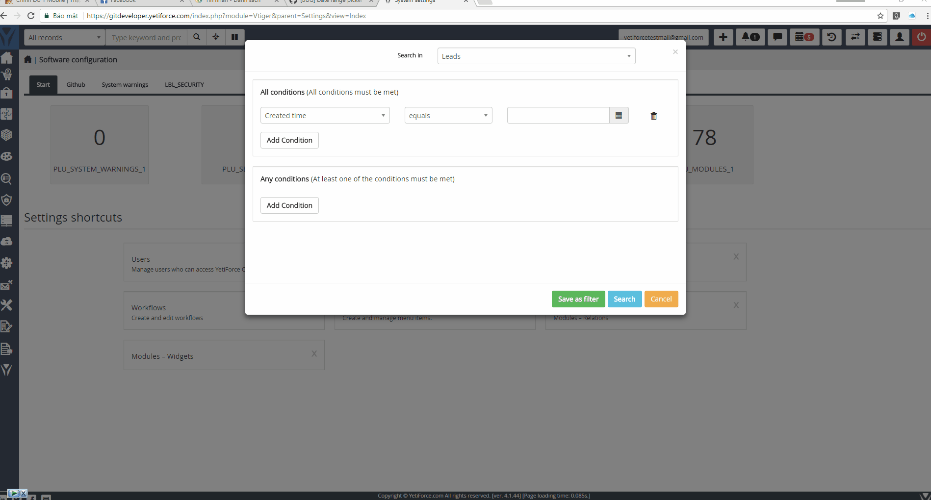Click the YetiForce logo in the sidebar
This screenshot has width=931, height=500.
pyautogui.click(x=9, y=38)
